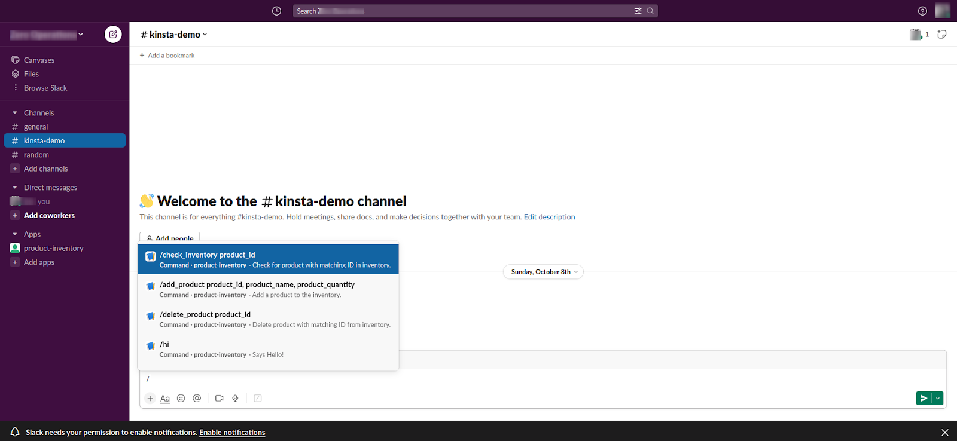Click the video clip record icon

[x=220, y=398]
